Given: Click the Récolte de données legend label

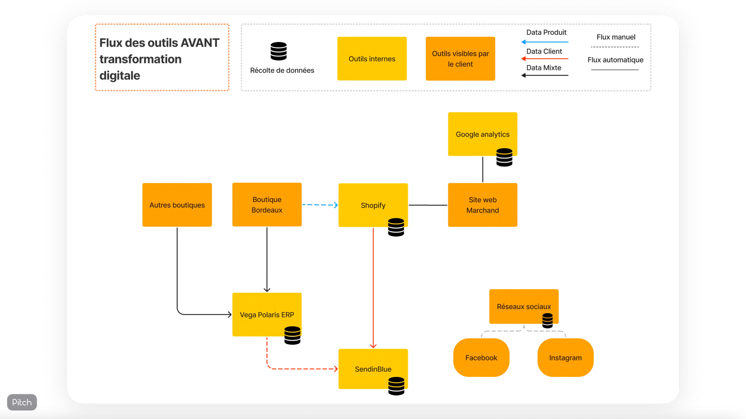Looking at the screenshot, I should pyautogui.click(x=282, y=70).
